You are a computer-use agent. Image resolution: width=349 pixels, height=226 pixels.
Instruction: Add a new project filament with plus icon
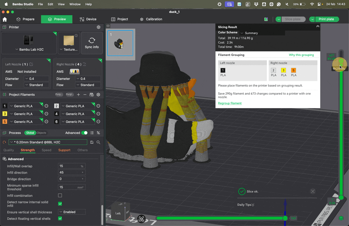pos(79,95)
